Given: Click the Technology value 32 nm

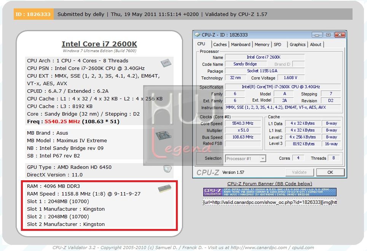Looking at the screenshot, I should tap(235, 78).
